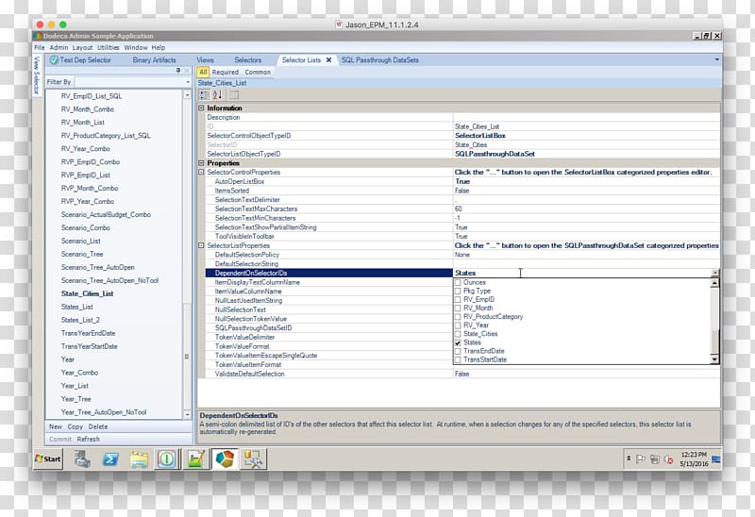Viewport: 755px width, 517px height.
Task: Open the Property Pages icon in grid toolbar
Action: (x=234, y=95)
